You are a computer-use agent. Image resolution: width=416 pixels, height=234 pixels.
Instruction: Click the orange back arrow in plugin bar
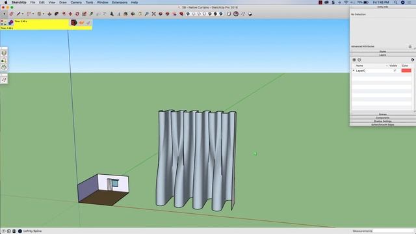[x=81, y=23]
